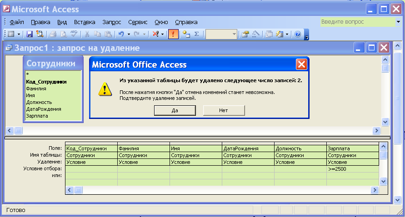Toggle the Totals sigma icon

point(196,34)
